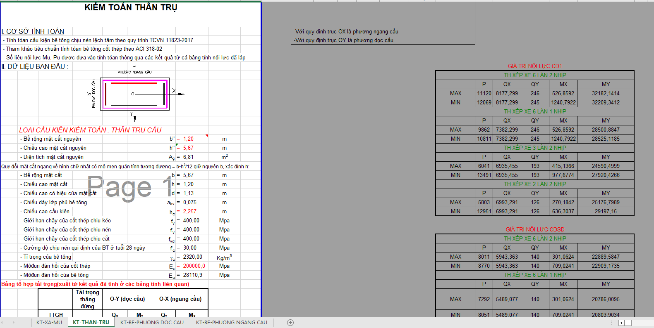Click the hc value 2,257 cell

coord(190,212)
